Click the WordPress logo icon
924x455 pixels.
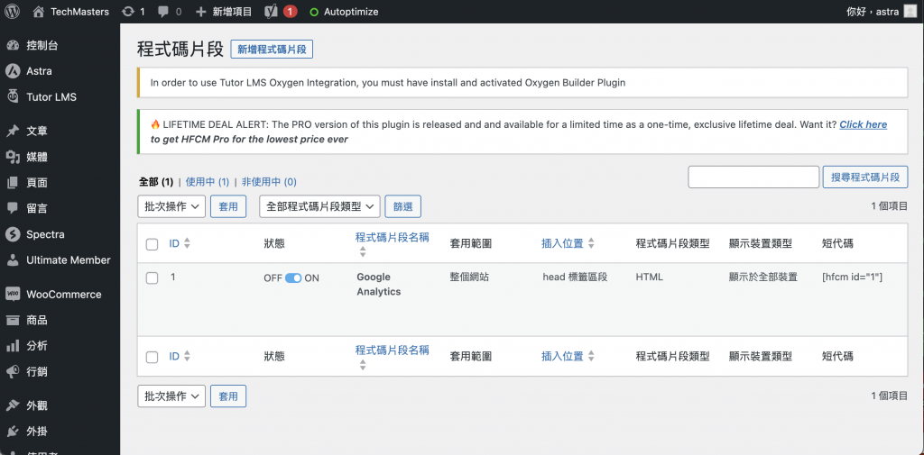tap(12, 11)
